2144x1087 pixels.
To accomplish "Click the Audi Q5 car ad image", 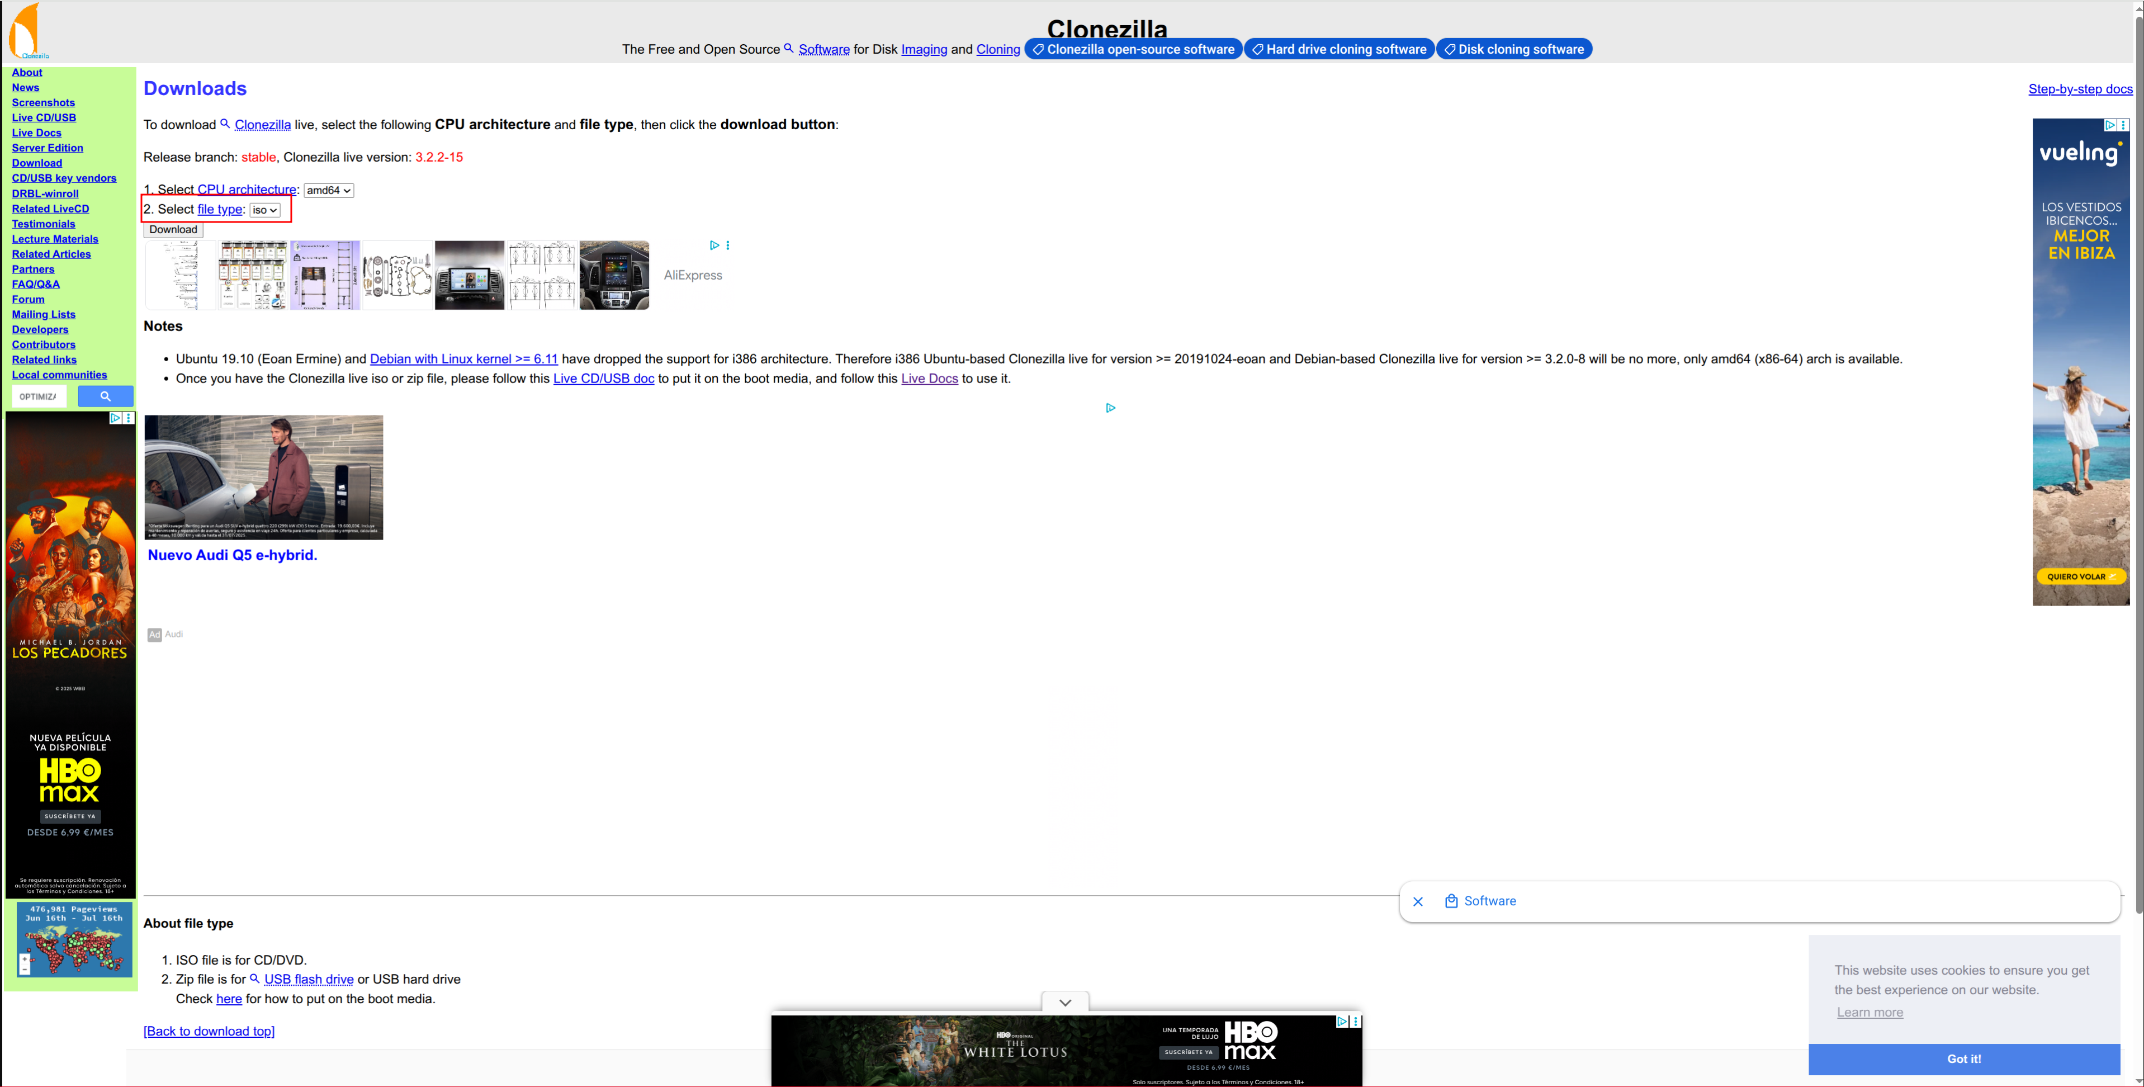I will (264, 478).
